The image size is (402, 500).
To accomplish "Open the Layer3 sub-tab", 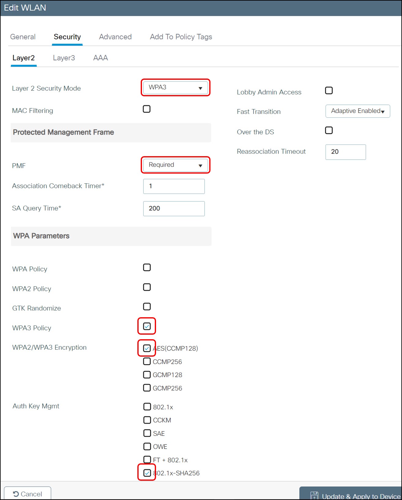I will [64, 58].
